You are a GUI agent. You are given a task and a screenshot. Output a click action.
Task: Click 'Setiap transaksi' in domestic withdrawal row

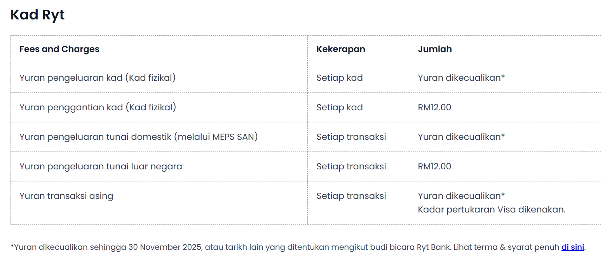tap(351, 137)
